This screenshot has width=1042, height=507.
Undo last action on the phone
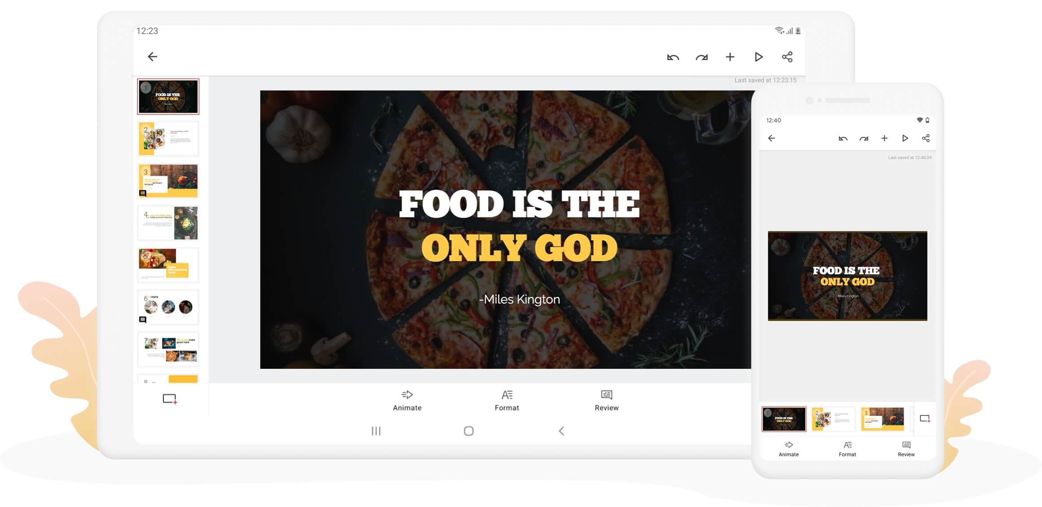point(843,138)
